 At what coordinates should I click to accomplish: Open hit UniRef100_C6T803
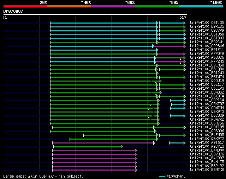pyautogui.click(x=207, y=38)
